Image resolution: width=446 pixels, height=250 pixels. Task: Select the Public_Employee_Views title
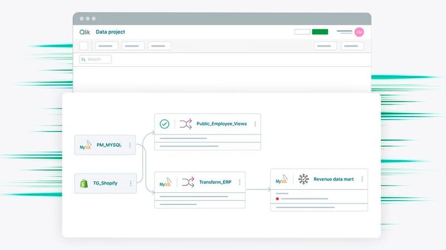[x=221, y=123]
